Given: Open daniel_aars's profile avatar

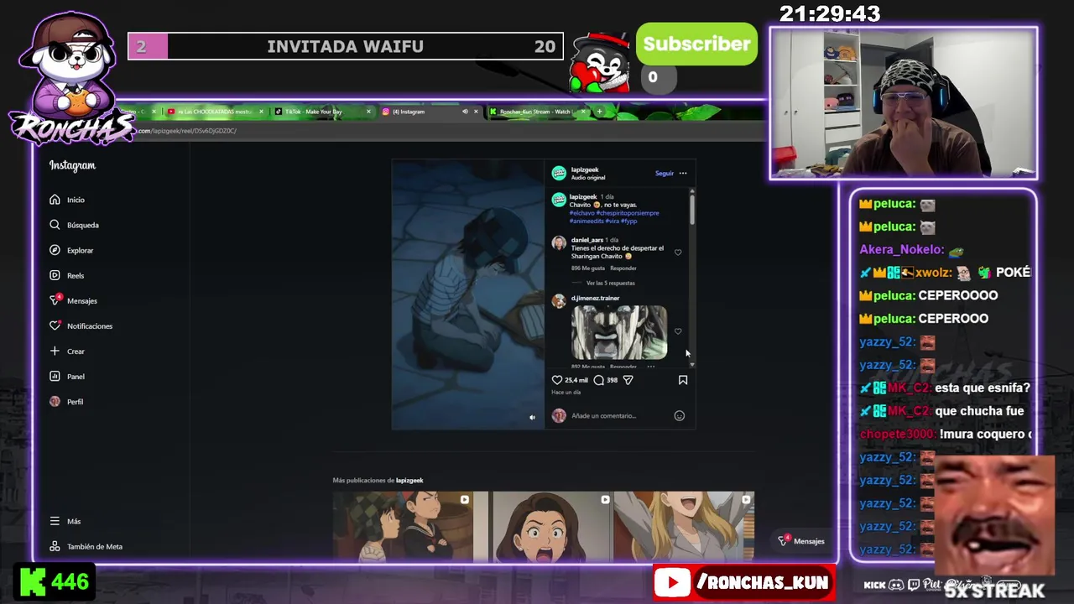Looking at the screenshot, I should (x=559, y=243).
